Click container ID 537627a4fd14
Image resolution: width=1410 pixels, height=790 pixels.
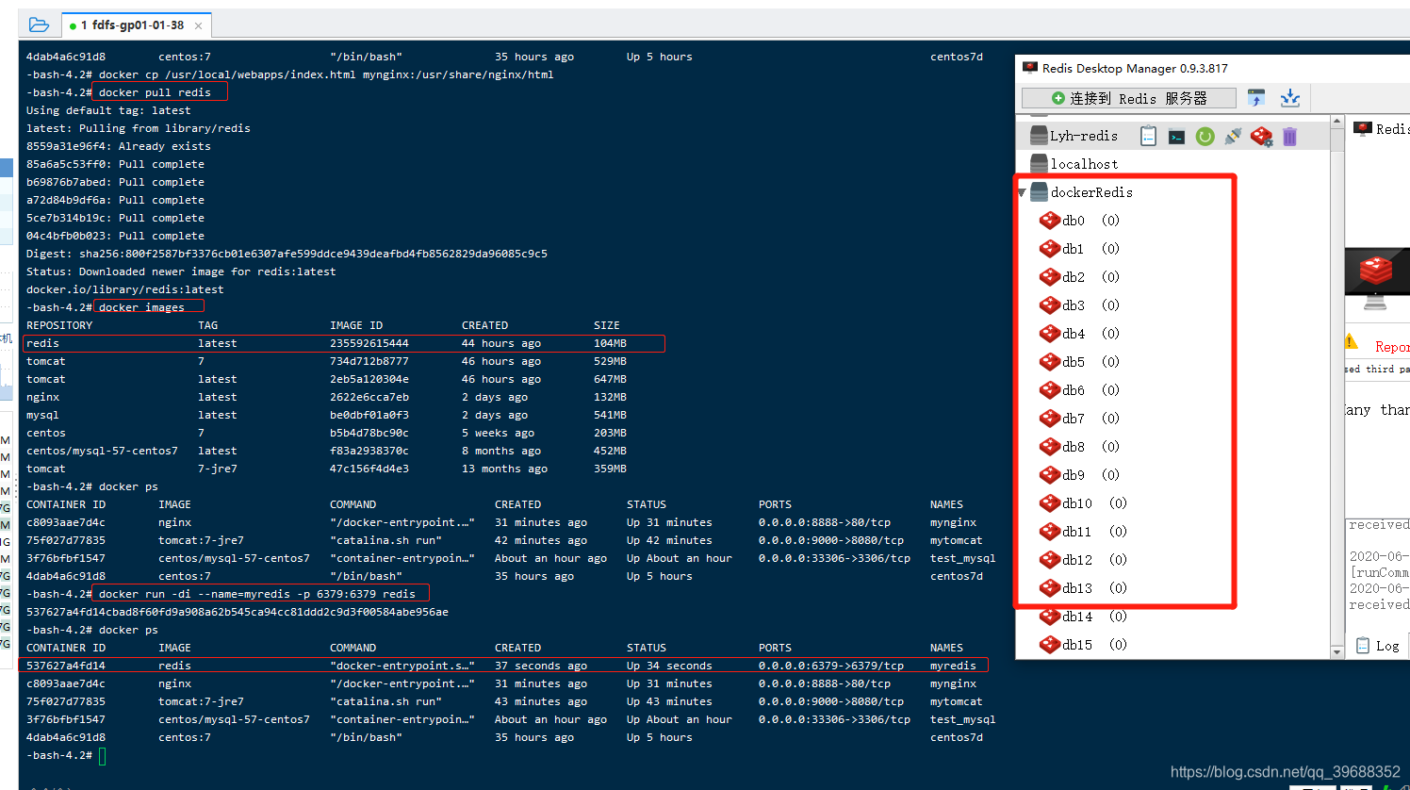point(66,666)
